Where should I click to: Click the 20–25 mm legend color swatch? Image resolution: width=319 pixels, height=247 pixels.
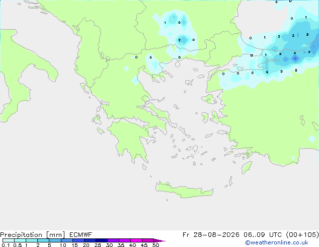[90, 240]
